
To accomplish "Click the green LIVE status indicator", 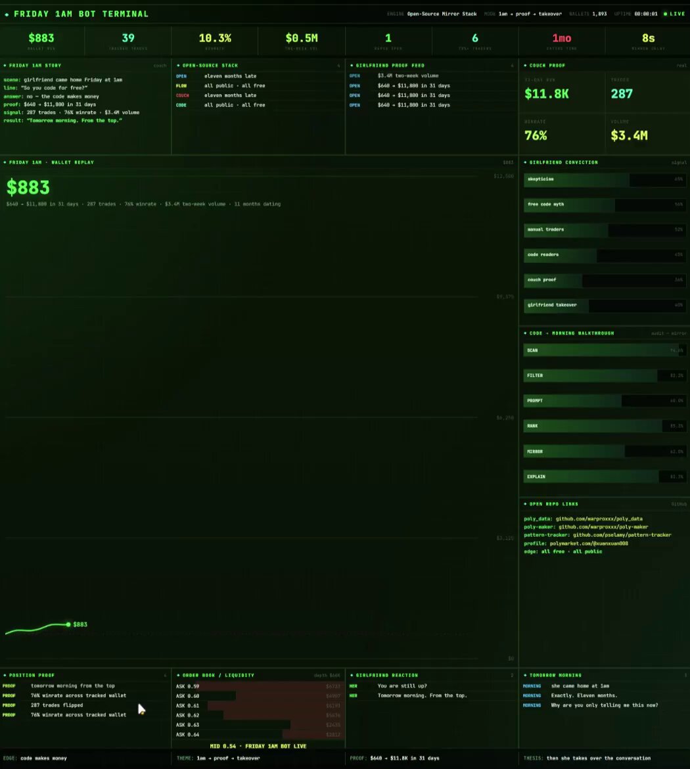I will coord(674,14).
